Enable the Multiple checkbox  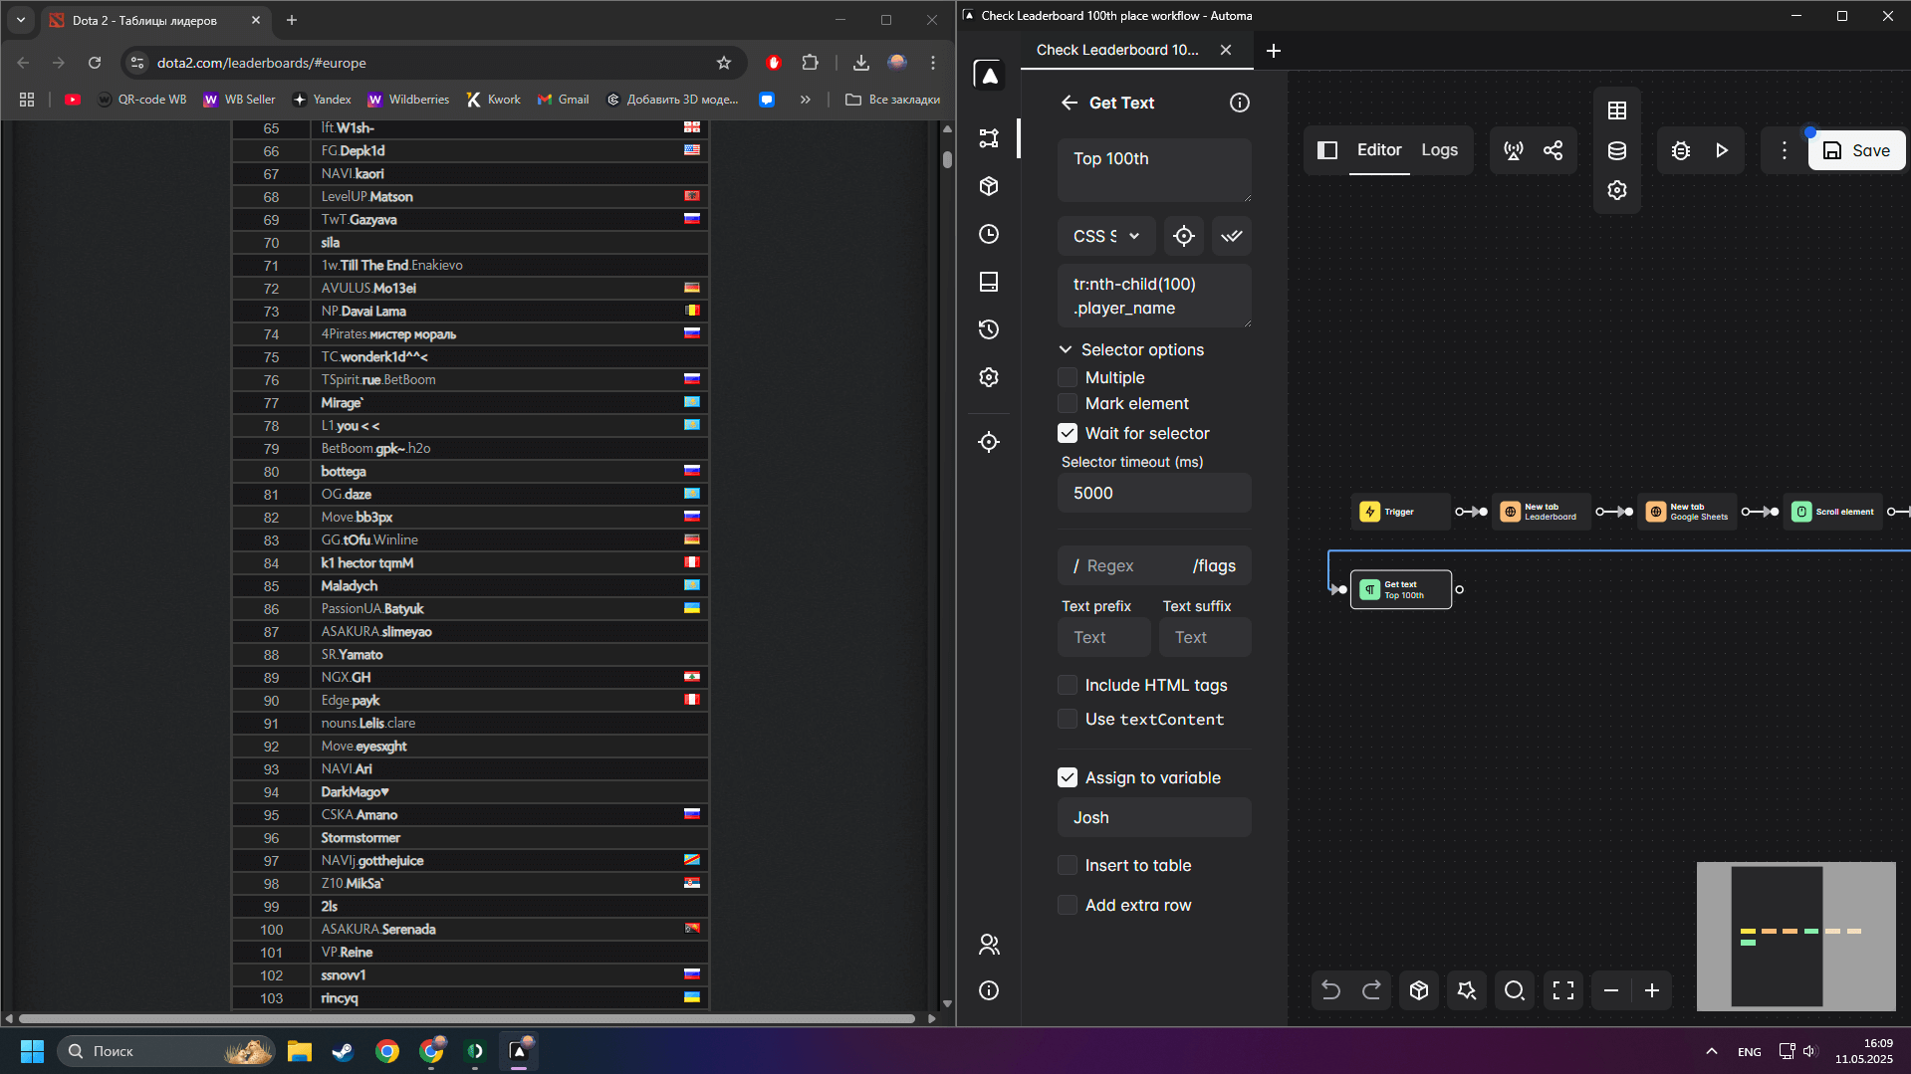(x=1068, y=377)
